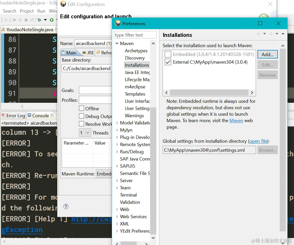Toggle the Debug Output checkbox

point(81,116)
